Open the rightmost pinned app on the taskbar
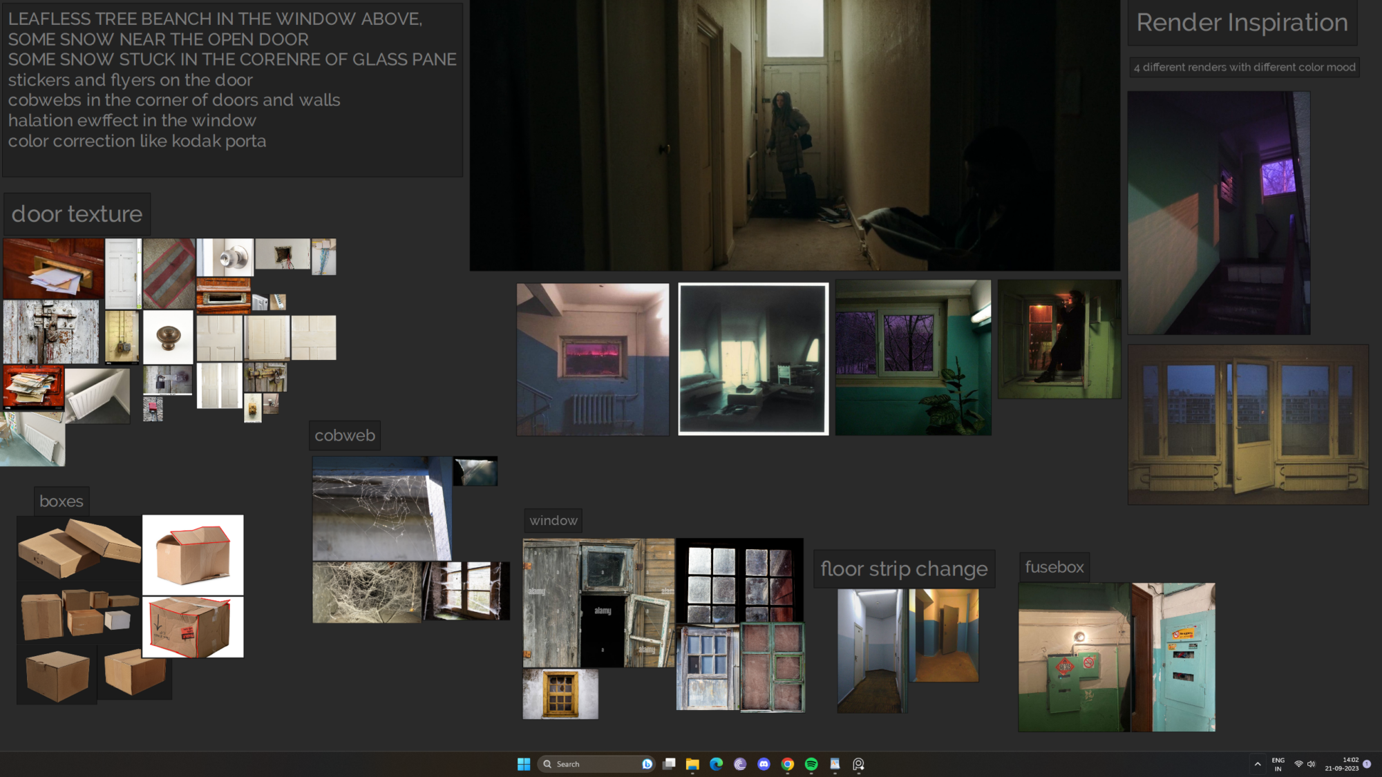Screen dimensions: 1382x777 coord(859,764)
